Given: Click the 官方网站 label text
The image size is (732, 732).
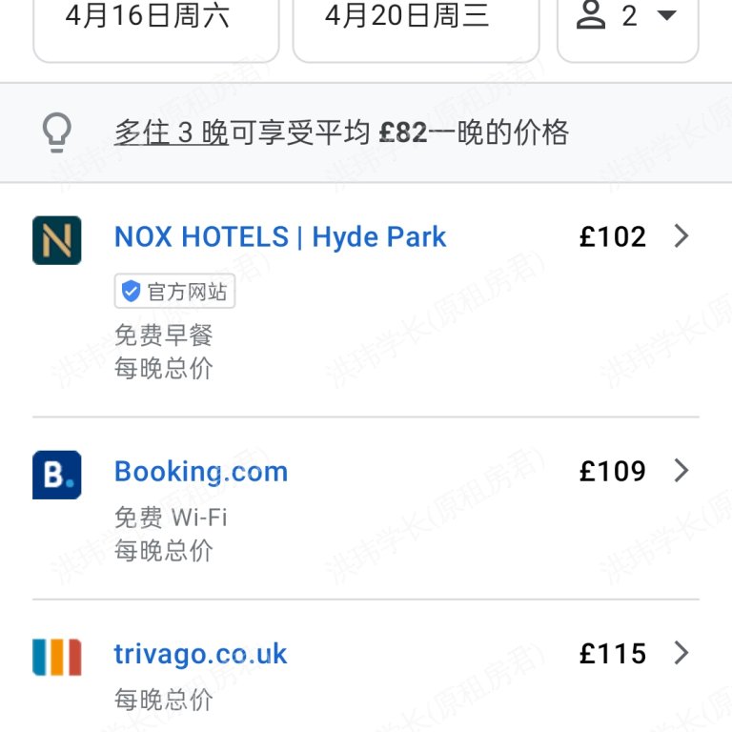Looking at the screenshot, I should (x=187, y=292).
